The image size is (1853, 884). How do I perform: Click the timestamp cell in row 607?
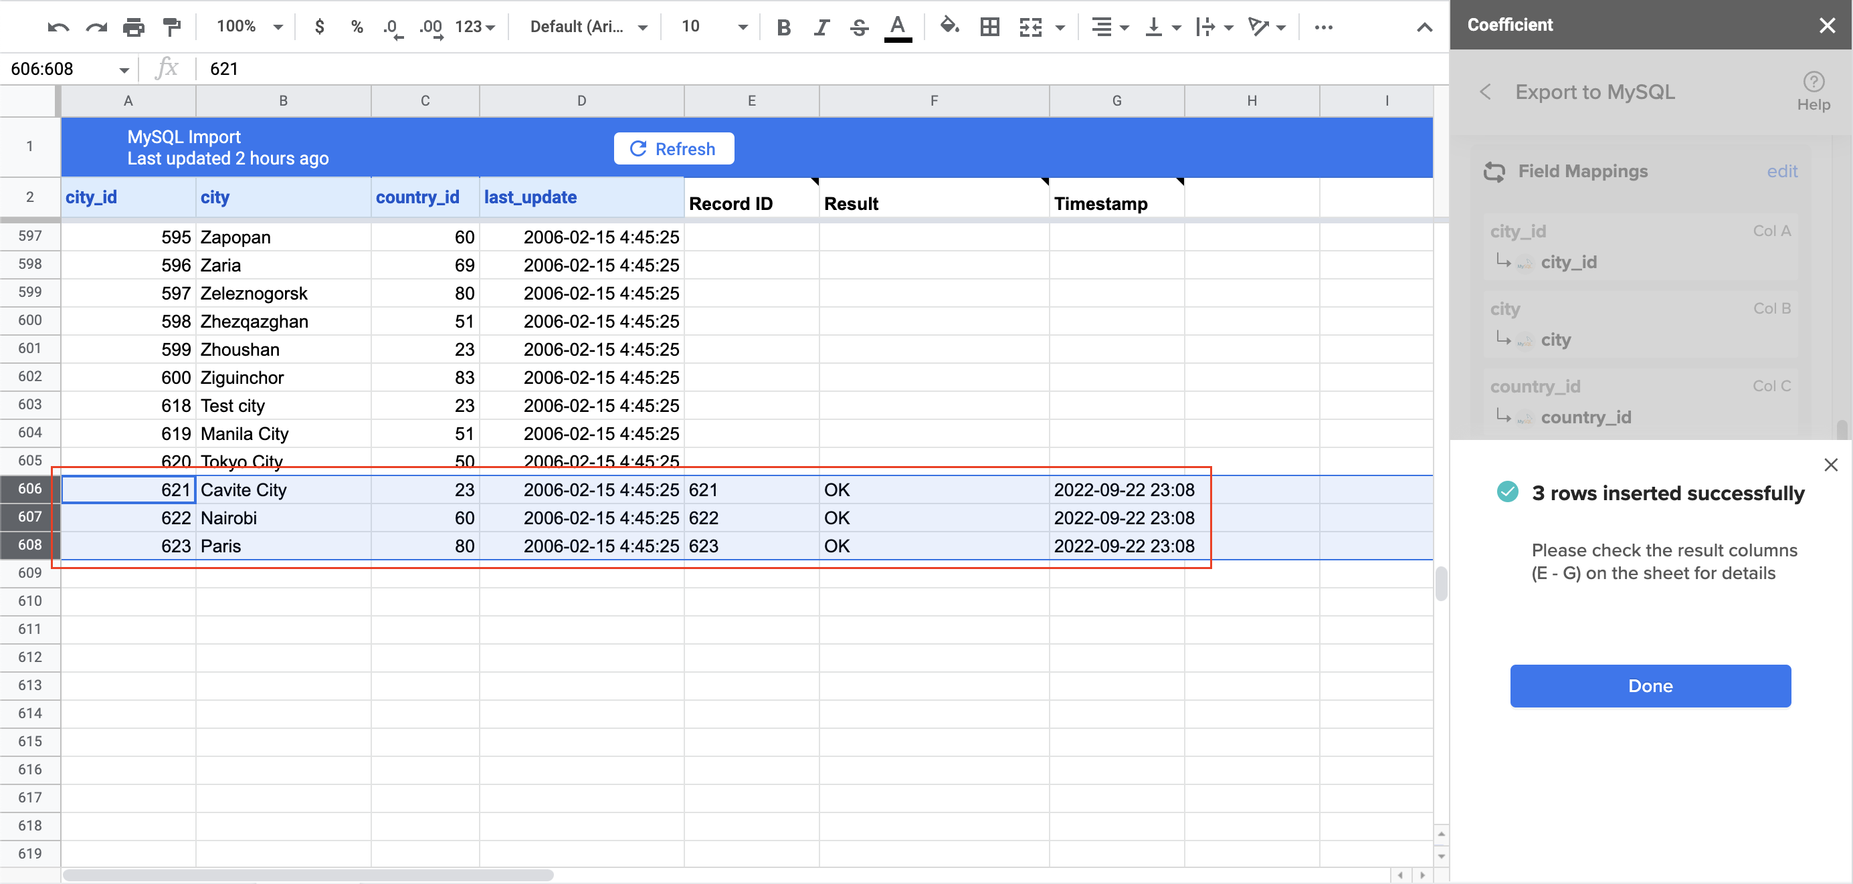[1116, 518]
